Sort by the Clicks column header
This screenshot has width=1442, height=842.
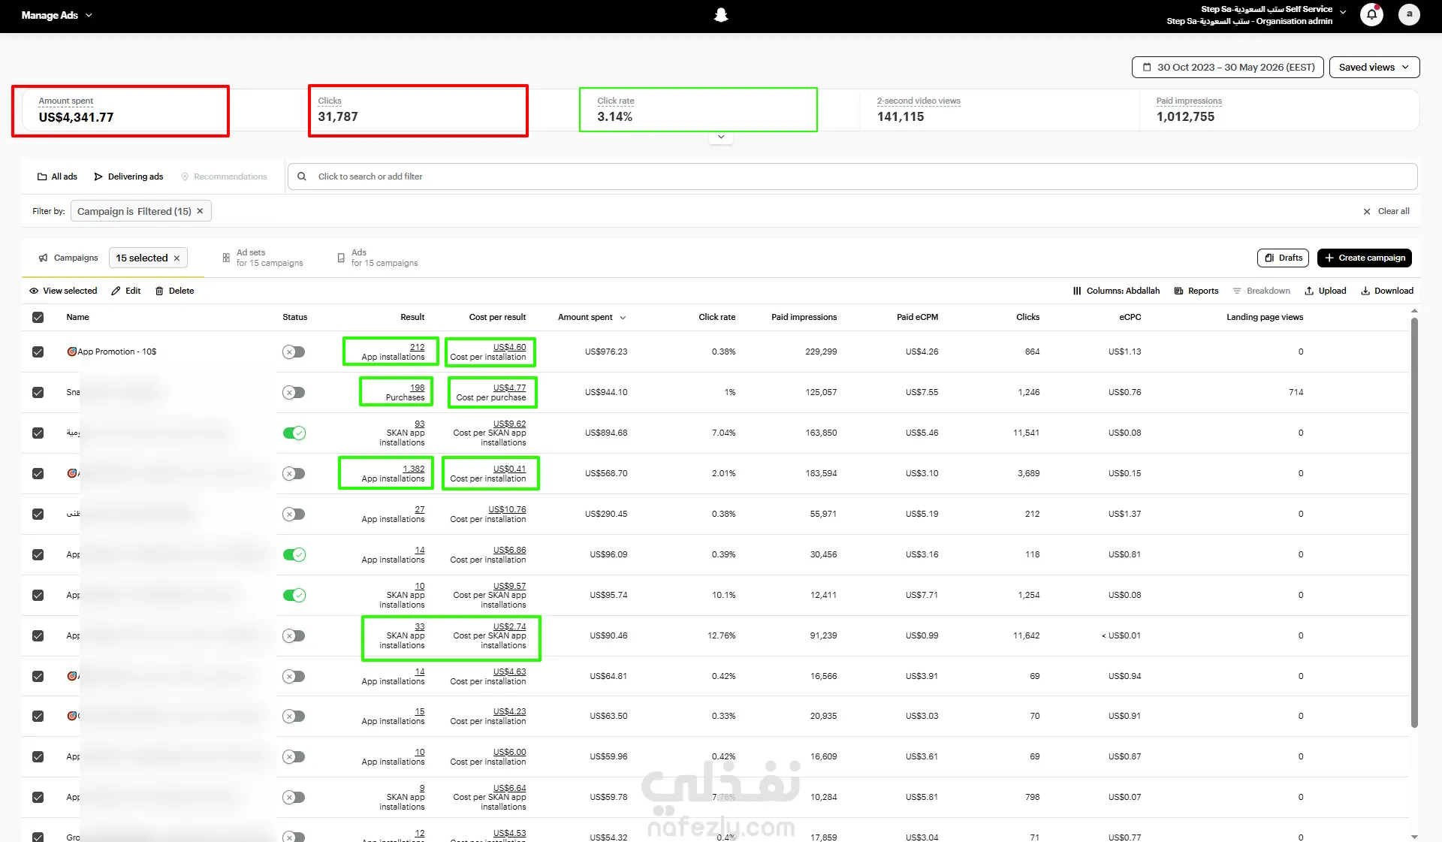point(1027,317)
